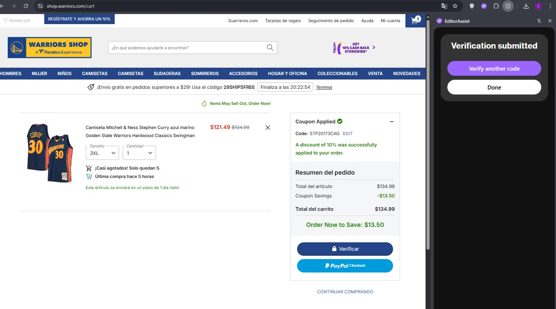This screenshot has width=556, height=309.
Task: Open the Tamaño 3XL size dropdown
Action: pos(102,153)
